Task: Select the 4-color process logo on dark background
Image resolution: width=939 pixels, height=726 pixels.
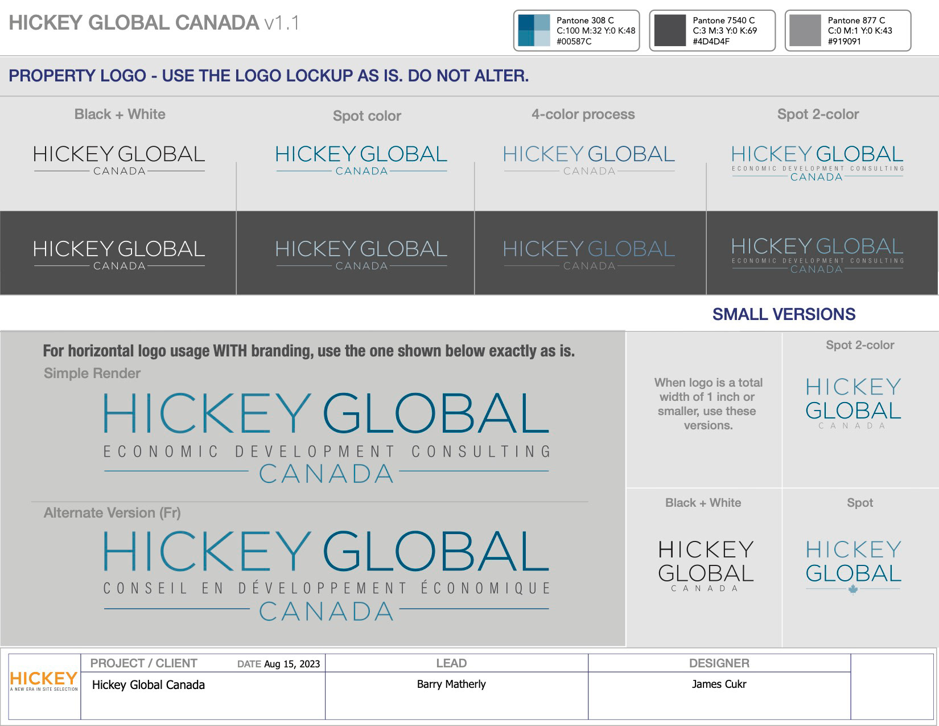Action: 589,255
